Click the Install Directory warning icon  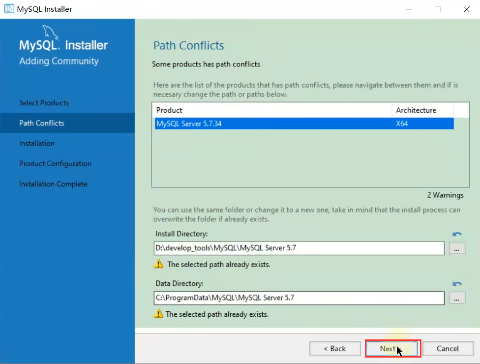pyautogui.click(x=158, y=264)
